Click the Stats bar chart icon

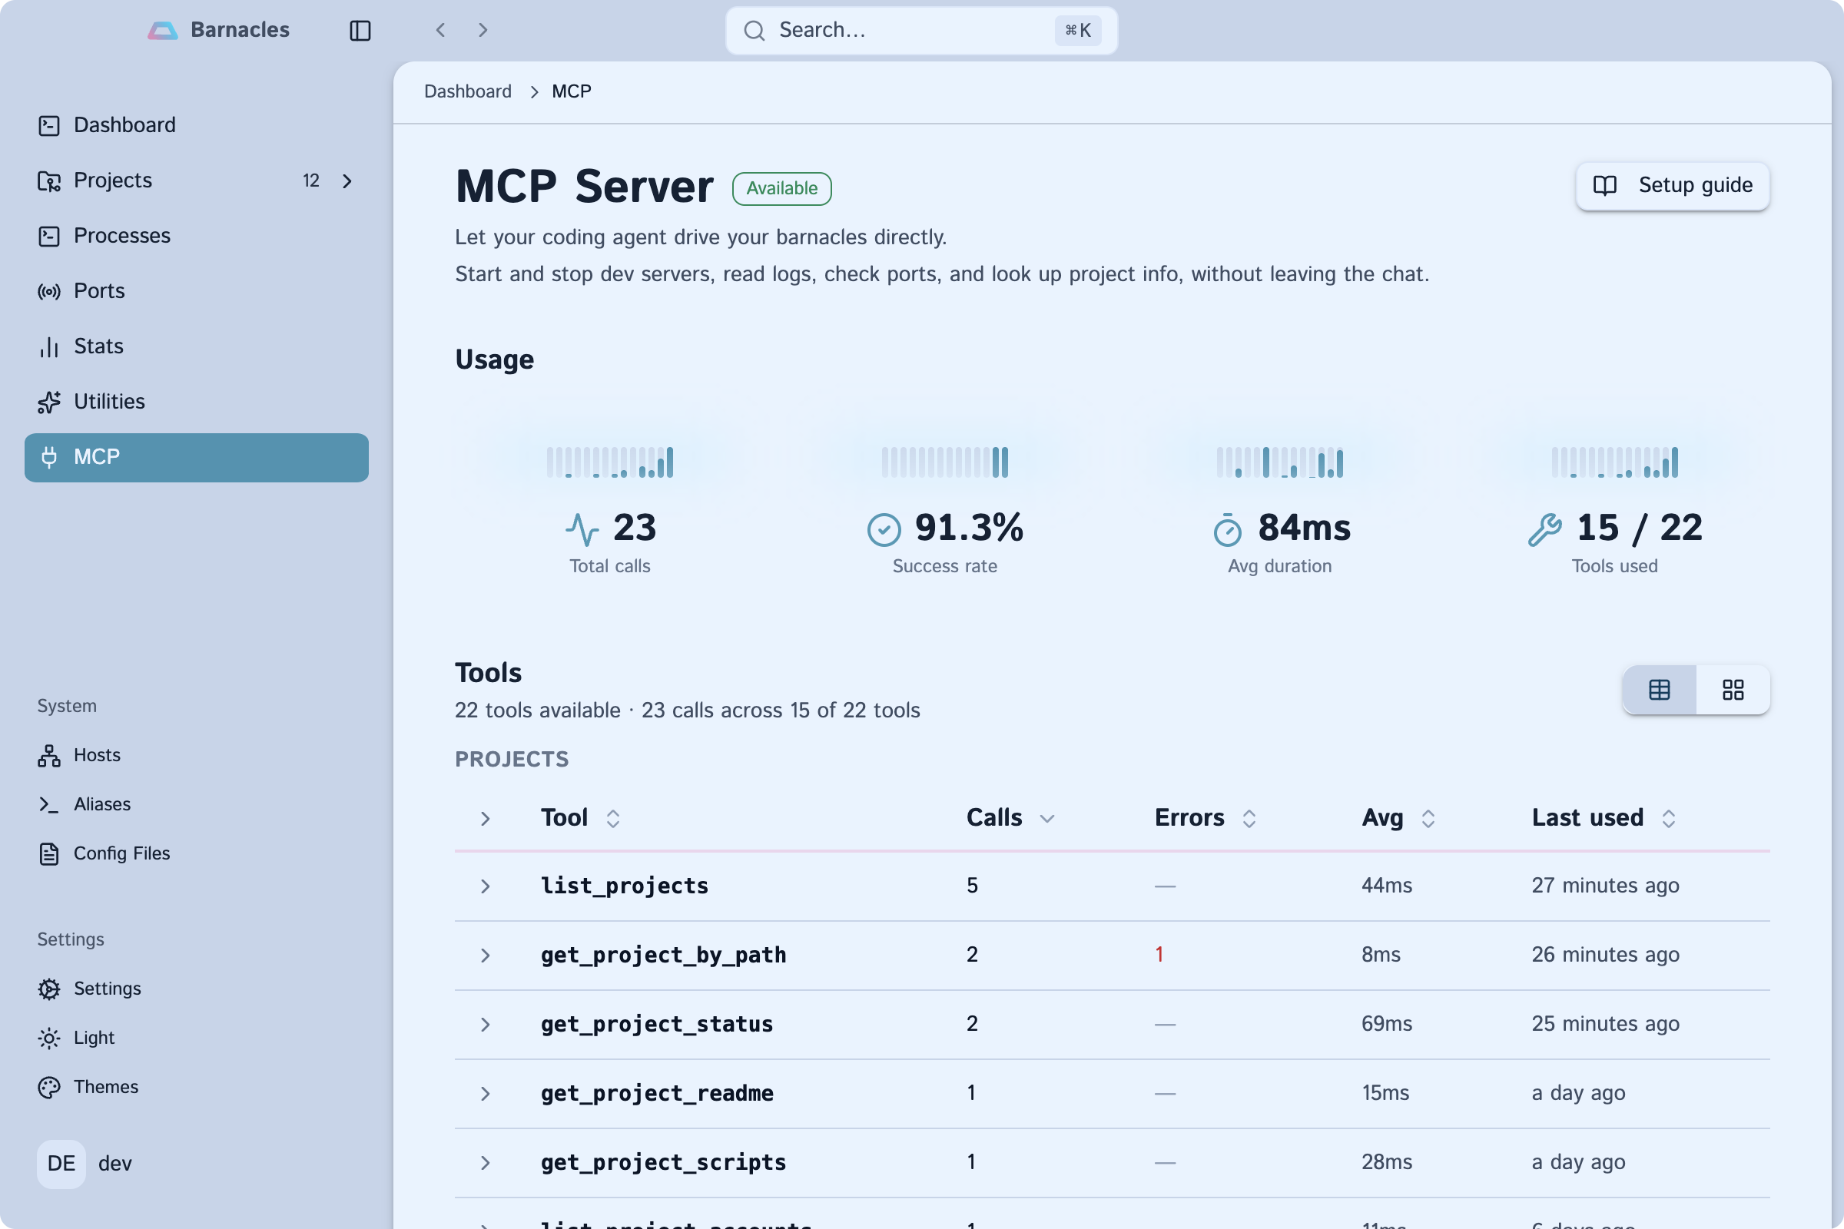[x=48, y=346]
